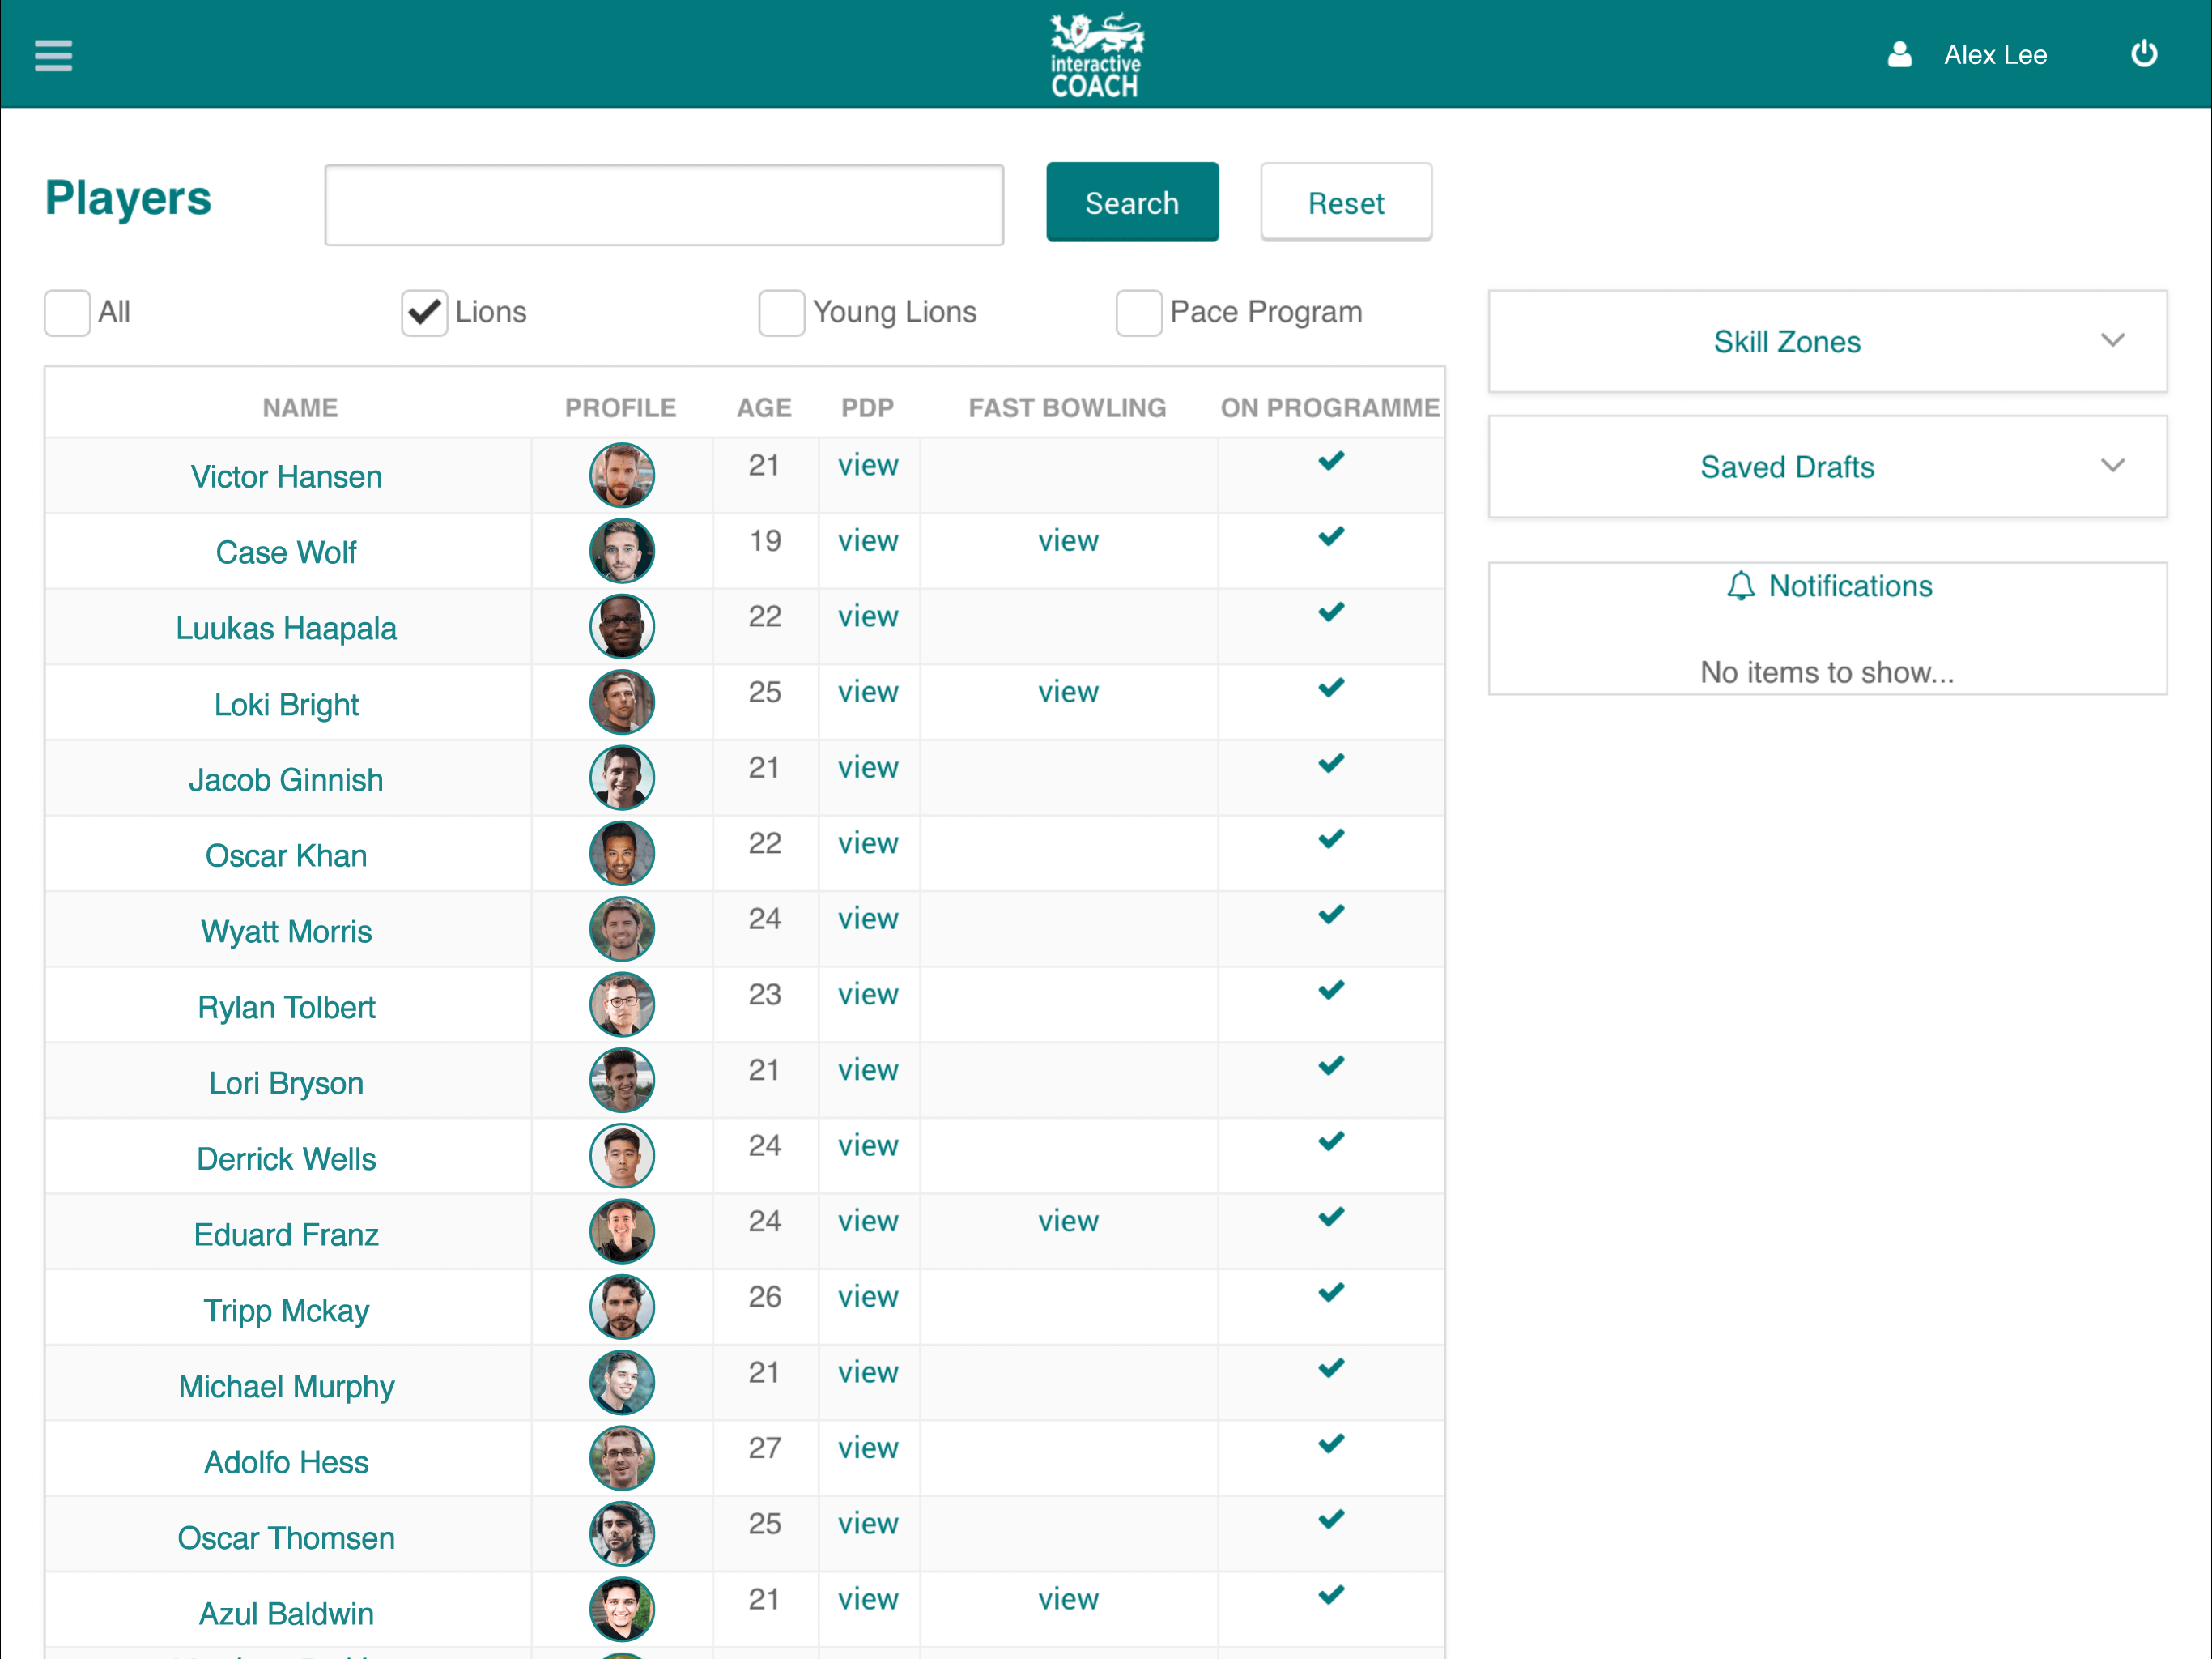
Task: Click the Search button
Action: [1132, 201]
